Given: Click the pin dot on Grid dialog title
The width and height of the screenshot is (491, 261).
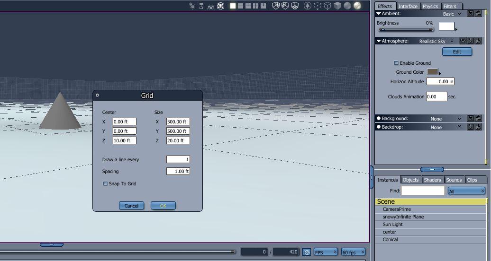Looking at the screenshot, I should 97,96.
